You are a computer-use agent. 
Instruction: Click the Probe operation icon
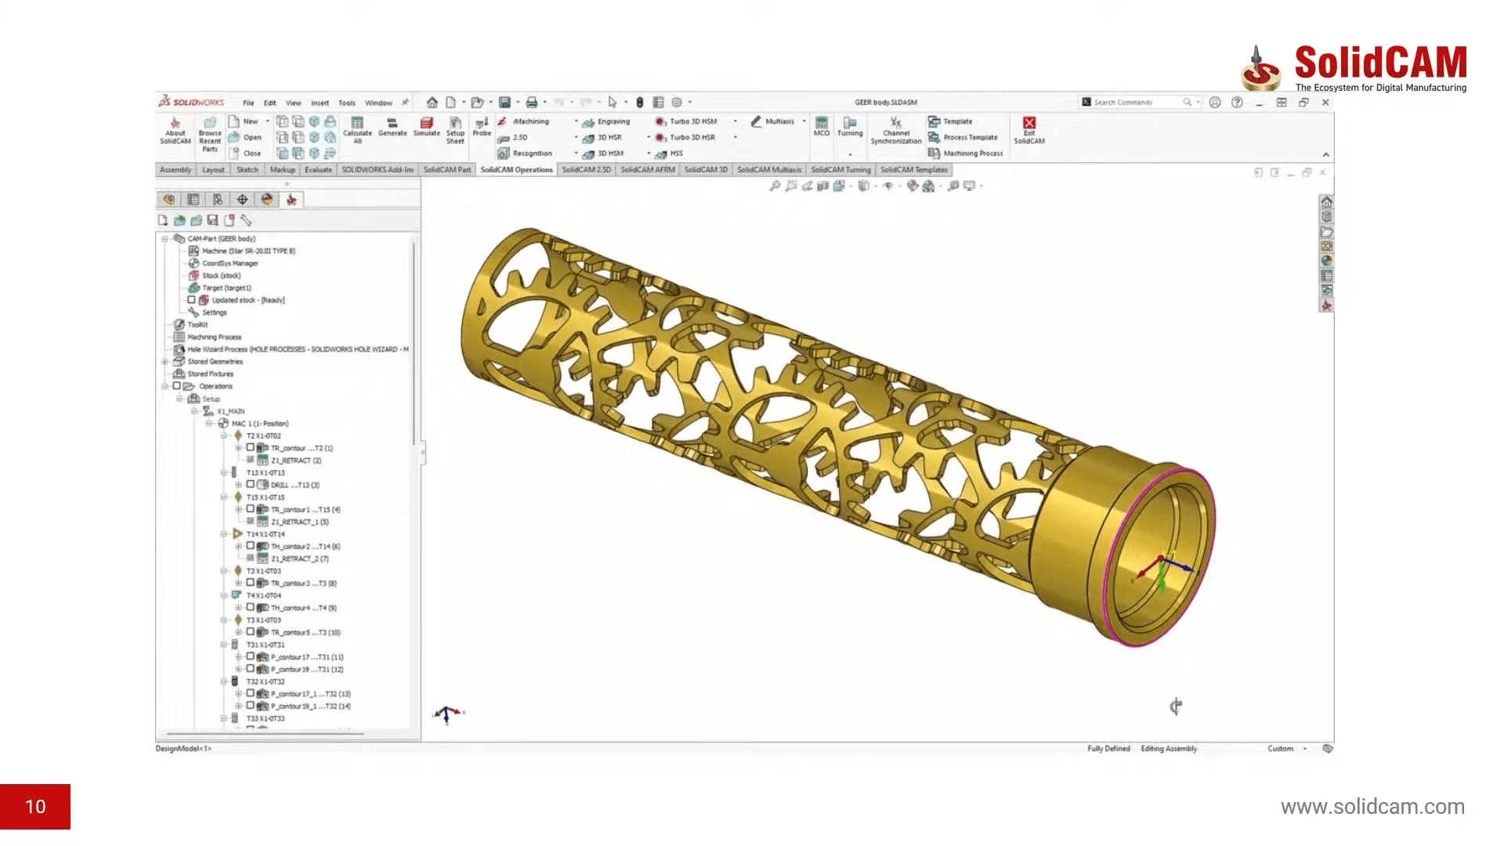(482, 124)
